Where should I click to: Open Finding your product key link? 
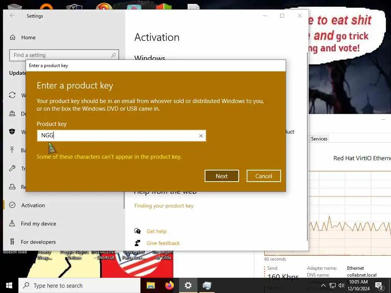pyautogui.click(x=164, y=206)
